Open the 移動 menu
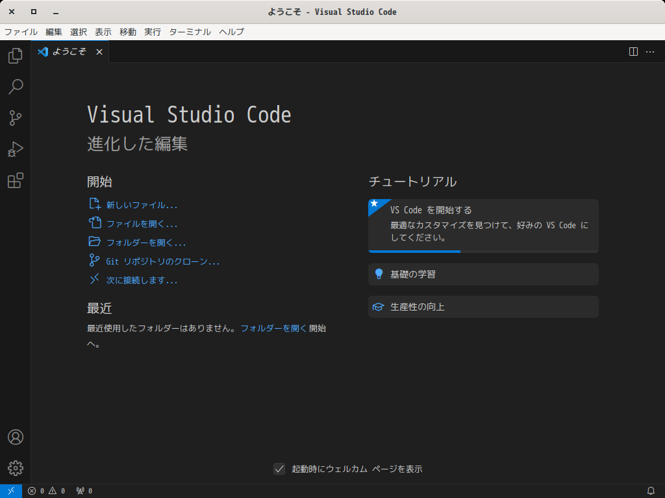 click(x=128, y=32)
